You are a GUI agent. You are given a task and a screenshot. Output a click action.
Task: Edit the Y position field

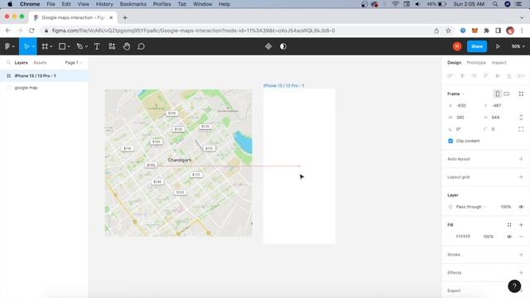coord(499,105)
